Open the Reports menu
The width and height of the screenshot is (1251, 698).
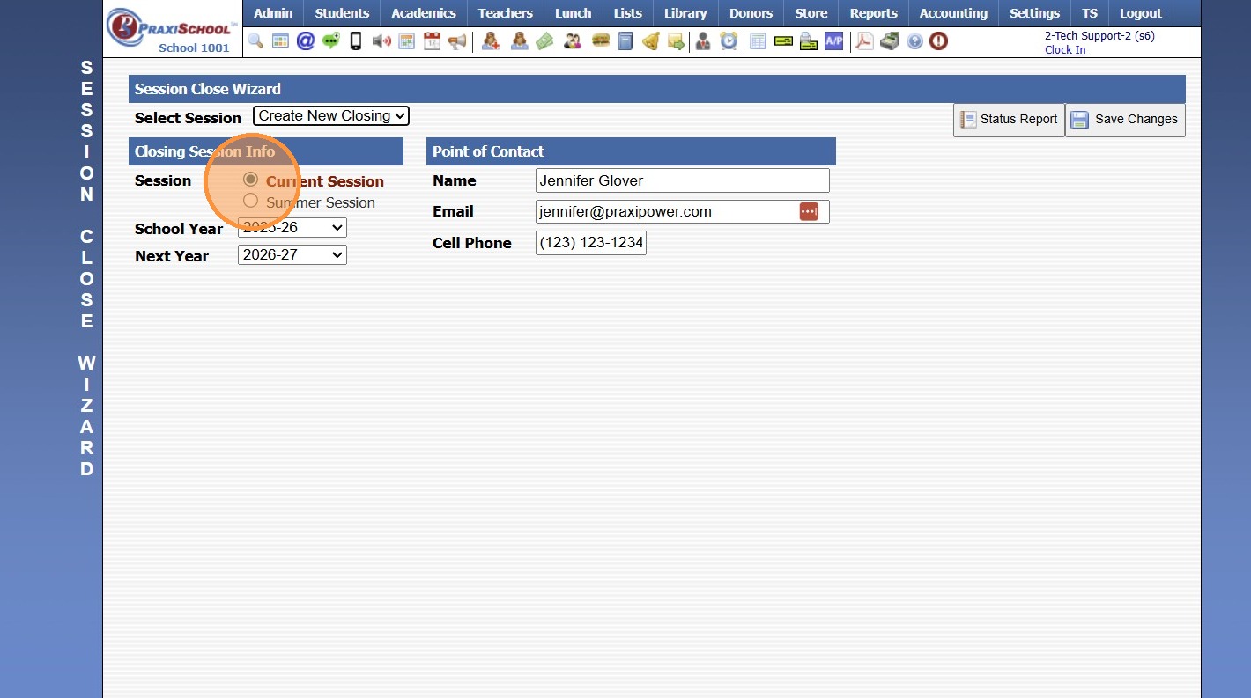point(874,13)
